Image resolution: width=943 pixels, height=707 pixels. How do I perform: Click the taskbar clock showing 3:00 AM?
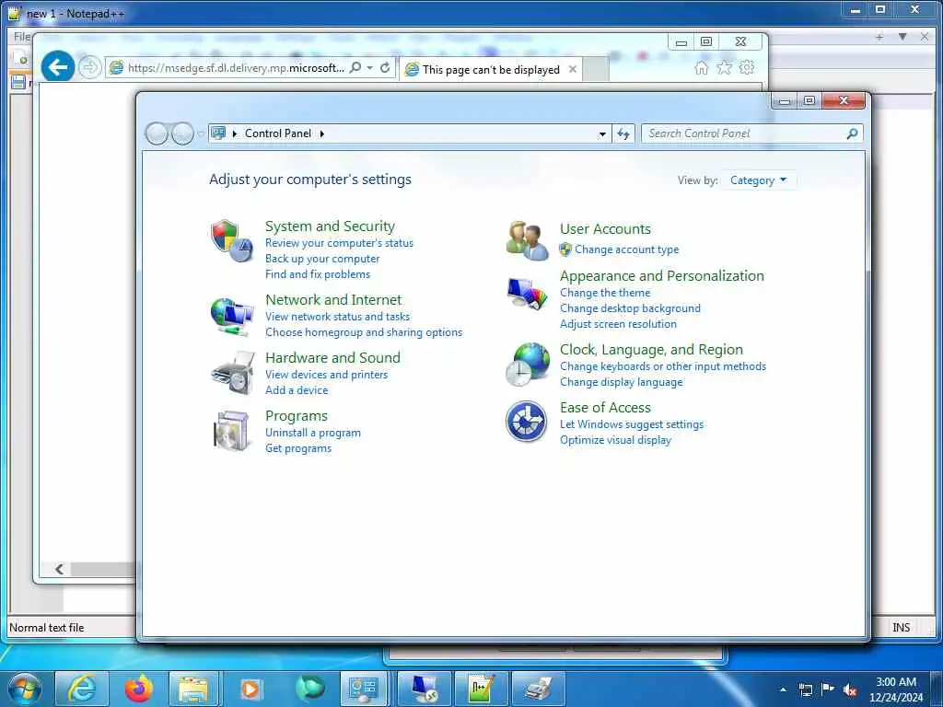[896, 690]
